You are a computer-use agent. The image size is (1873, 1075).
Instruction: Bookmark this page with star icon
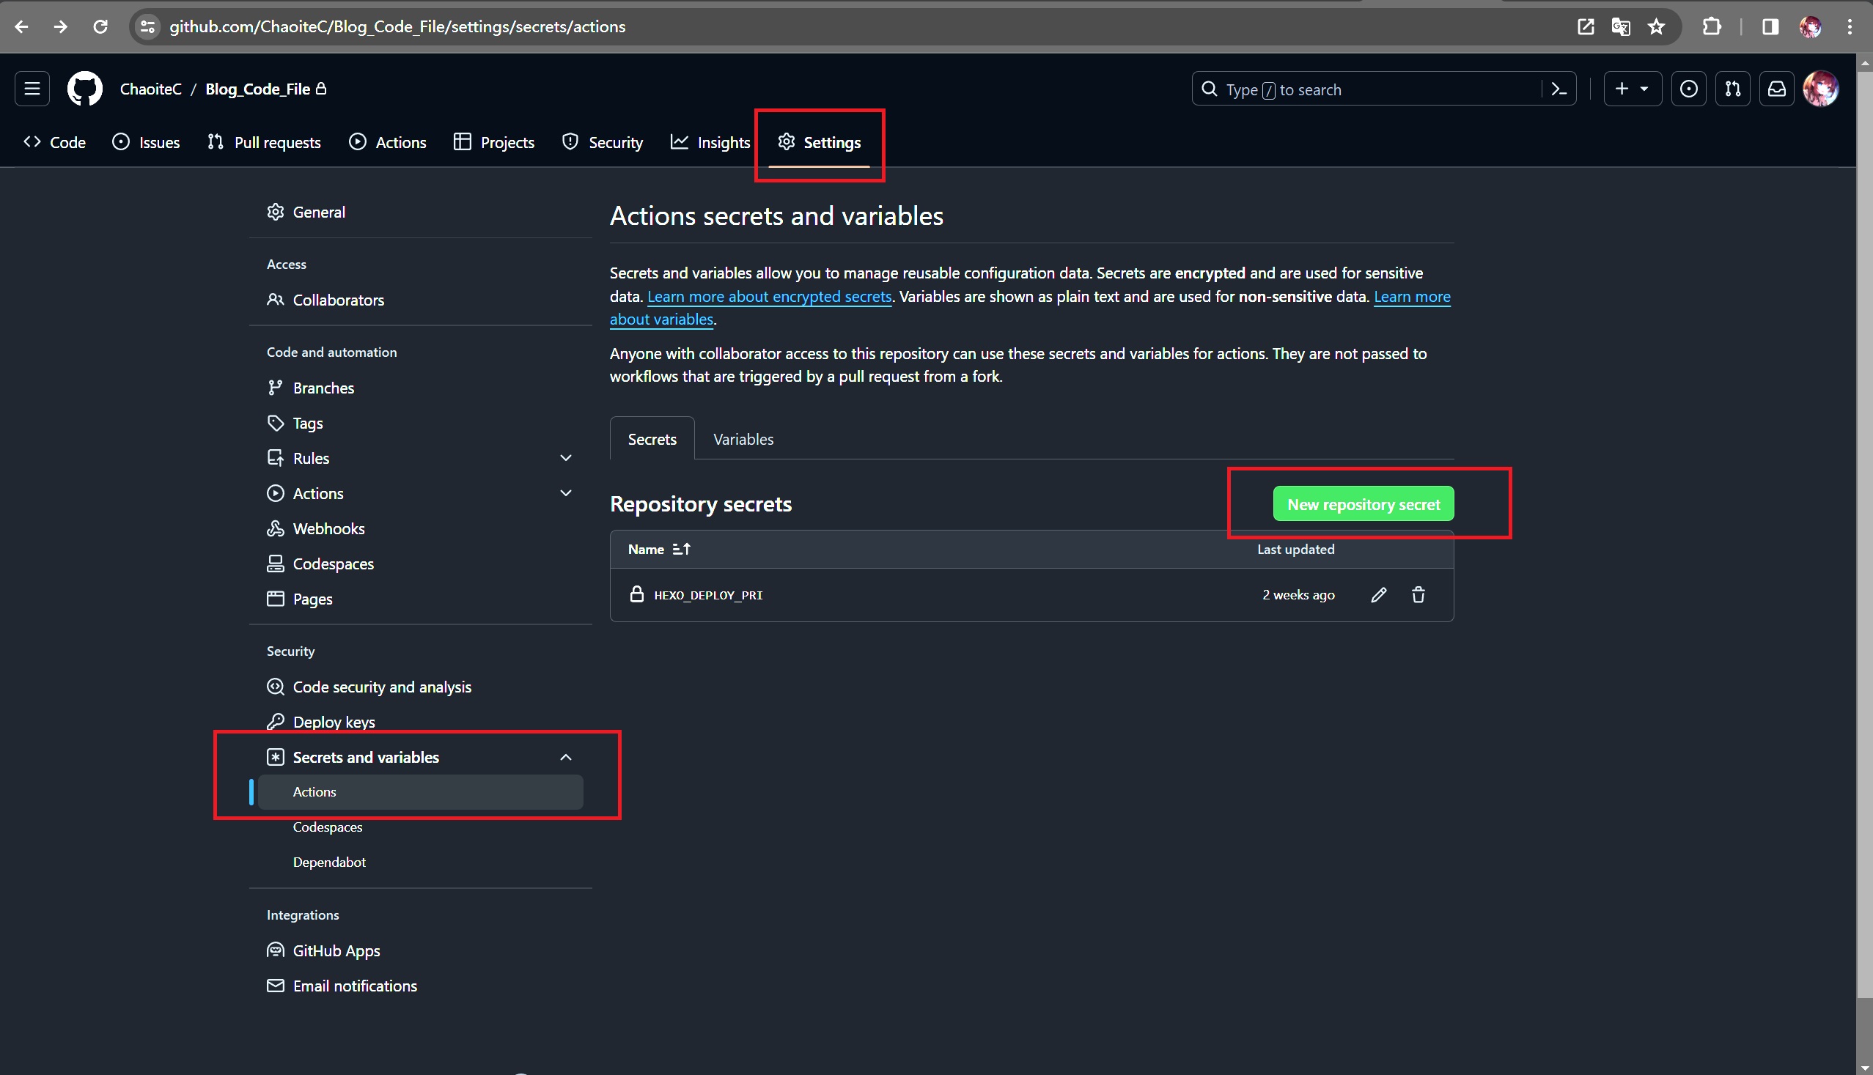tap(1656, 26)
